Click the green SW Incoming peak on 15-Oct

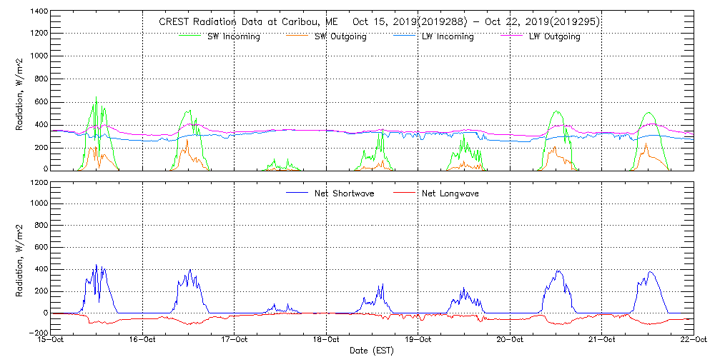96,98
